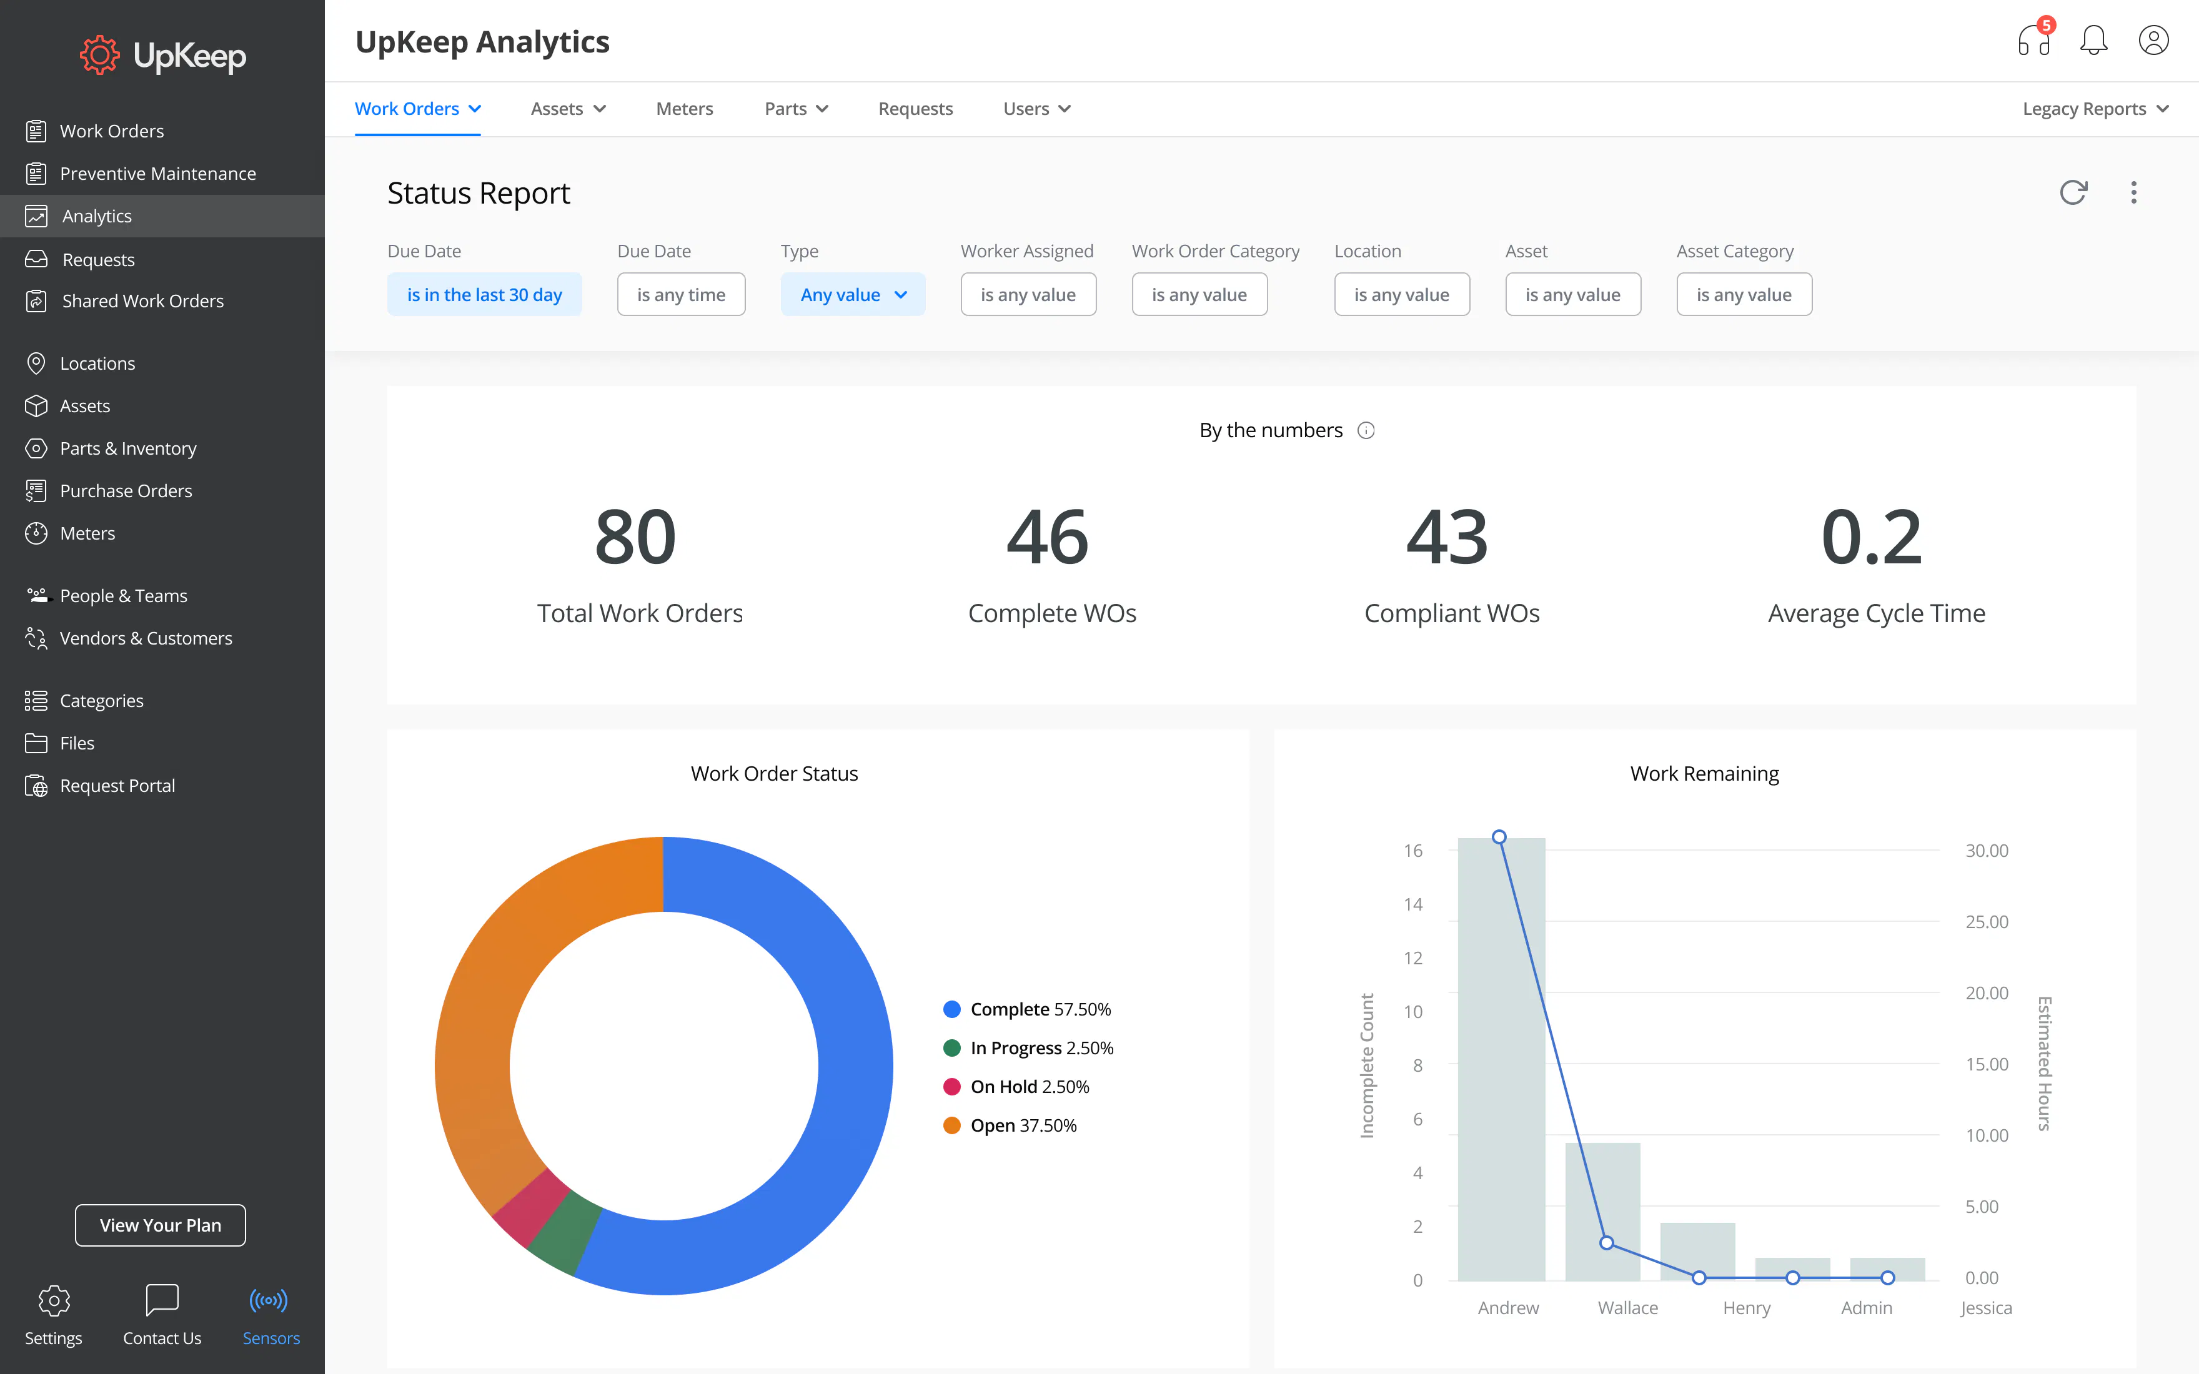Change the 'is in the last 30 day' filter
This screenshot has height=1374, width=2199.
(x=484, y=294)
